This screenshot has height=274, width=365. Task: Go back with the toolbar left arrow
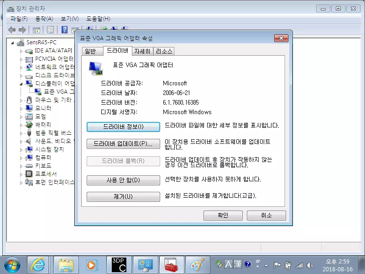tap(12, 30)
